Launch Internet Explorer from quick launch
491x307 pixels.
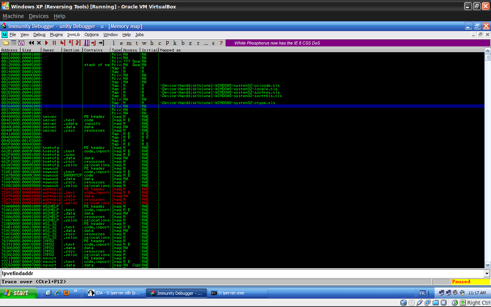(x=58, y=293)
